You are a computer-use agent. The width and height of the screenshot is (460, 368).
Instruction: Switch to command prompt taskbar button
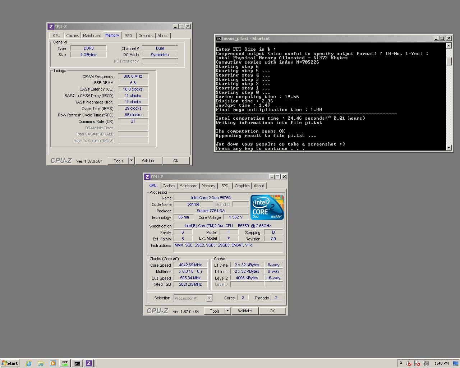coord(77,363)
